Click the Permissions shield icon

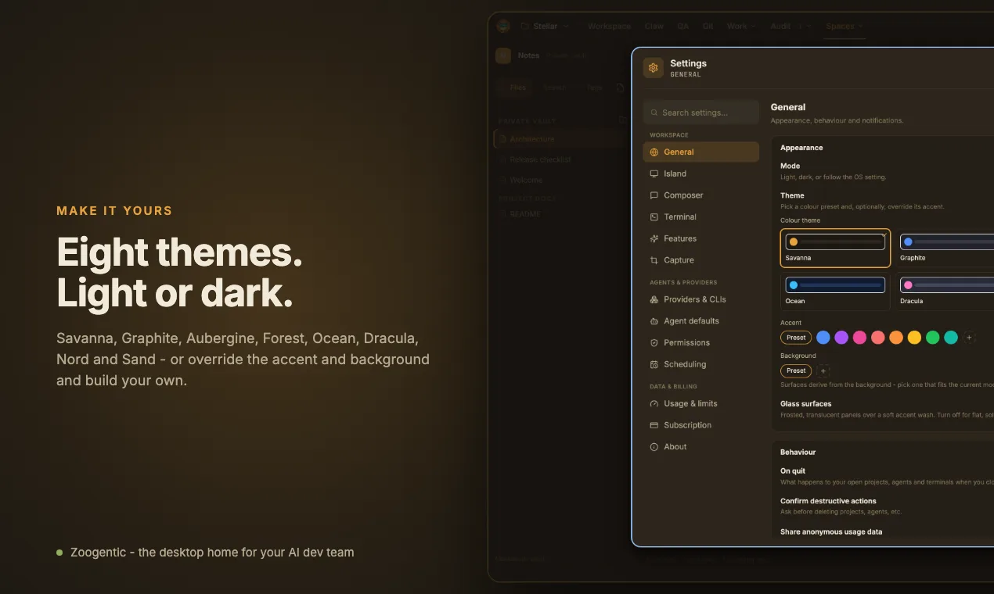pyautogui.click(x=654, y=342)
